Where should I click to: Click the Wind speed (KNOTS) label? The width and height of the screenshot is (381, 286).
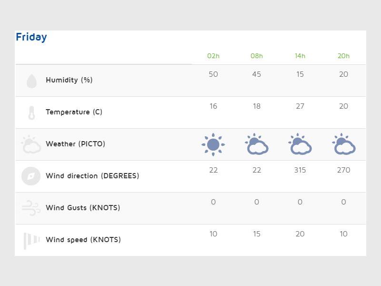click(x=83, y=240)
